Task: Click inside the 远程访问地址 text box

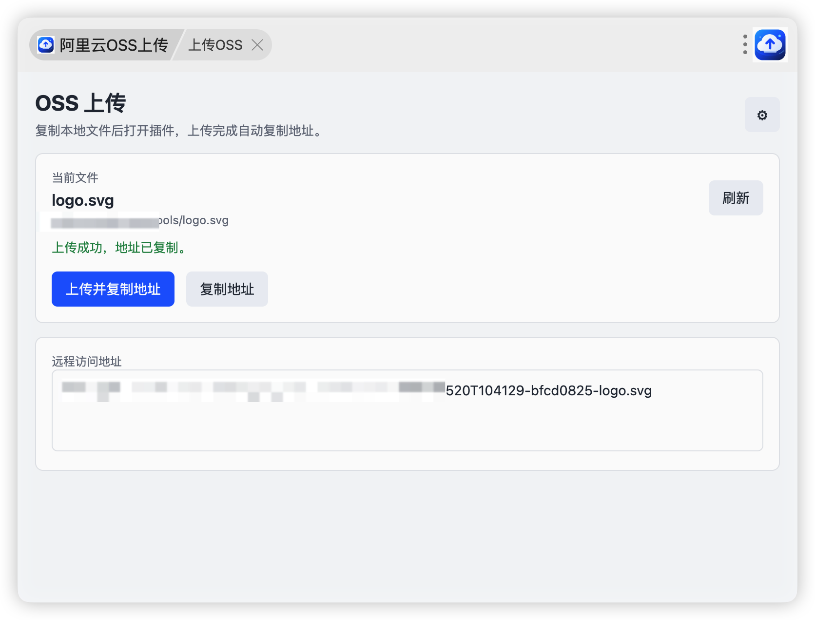Action: 407,410
